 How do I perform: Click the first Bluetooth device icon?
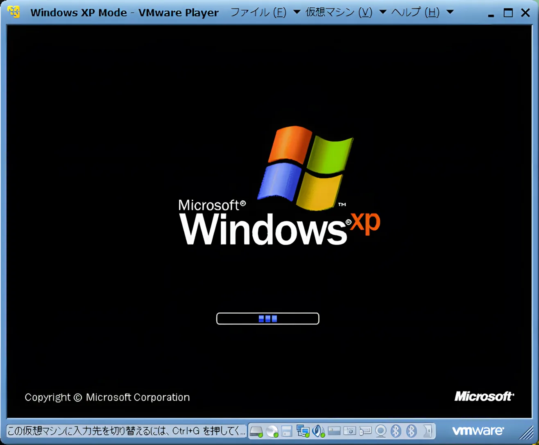(x=396, y=431)
